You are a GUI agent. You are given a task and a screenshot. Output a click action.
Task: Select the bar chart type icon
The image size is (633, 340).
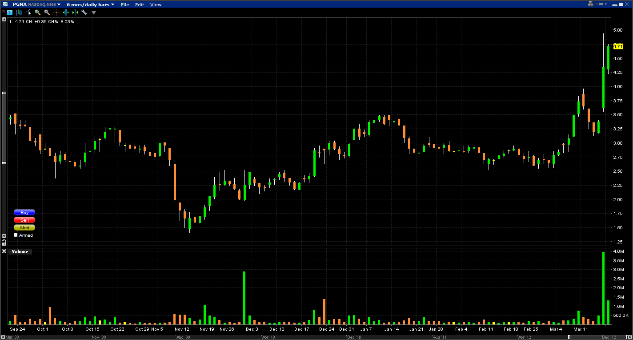coord(19,12)
